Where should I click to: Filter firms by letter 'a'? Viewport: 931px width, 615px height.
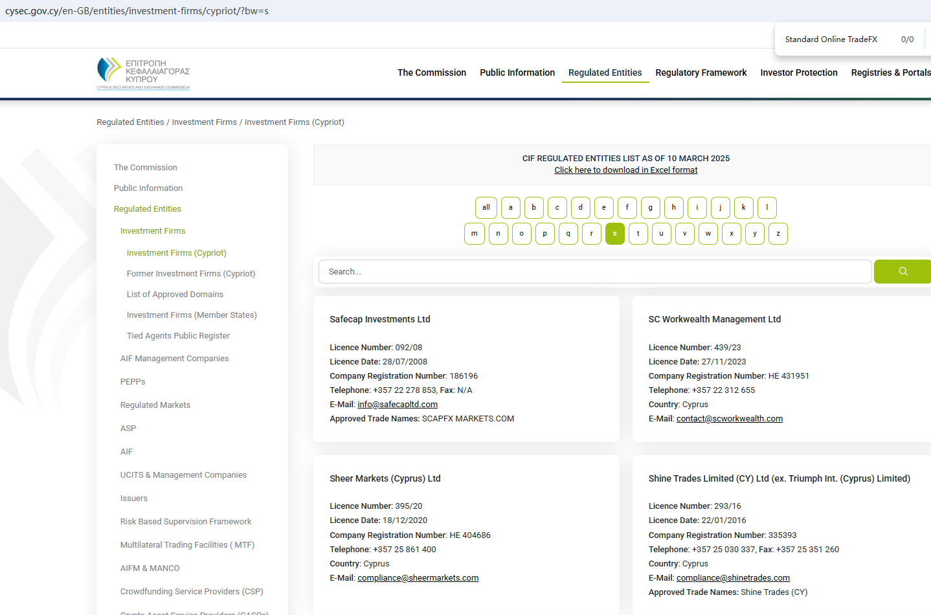tap(510, 208)
